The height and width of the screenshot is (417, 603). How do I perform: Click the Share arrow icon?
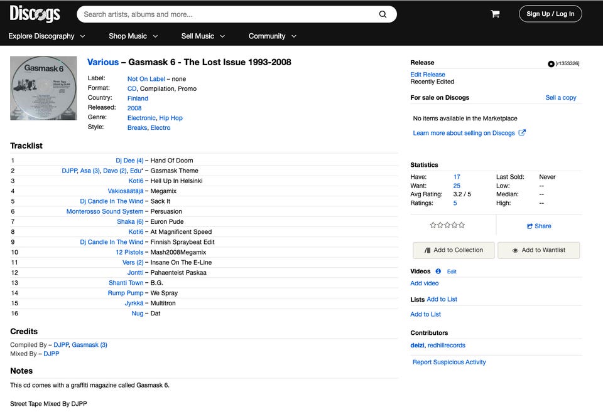point(530,226)
